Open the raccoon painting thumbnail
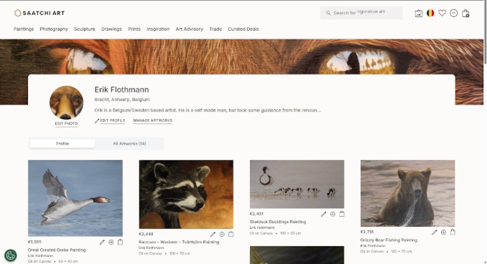The image size is (487, 264). tap(186, 194)
